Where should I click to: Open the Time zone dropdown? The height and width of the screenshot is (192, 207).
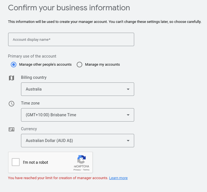(x=78, y=115)
